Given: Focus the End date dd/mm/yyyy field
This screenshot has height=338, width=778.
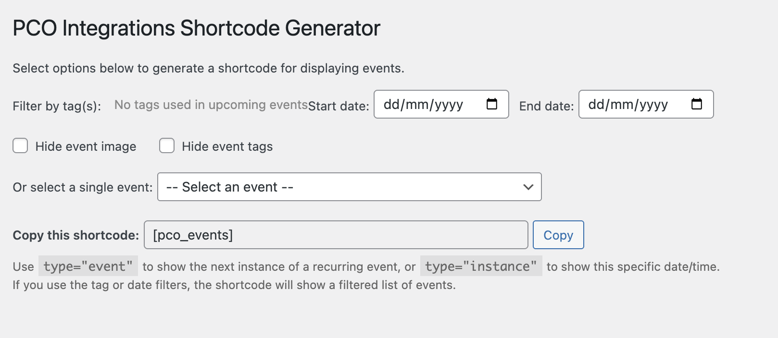Looking at the screenshot, I should (646, 104).
